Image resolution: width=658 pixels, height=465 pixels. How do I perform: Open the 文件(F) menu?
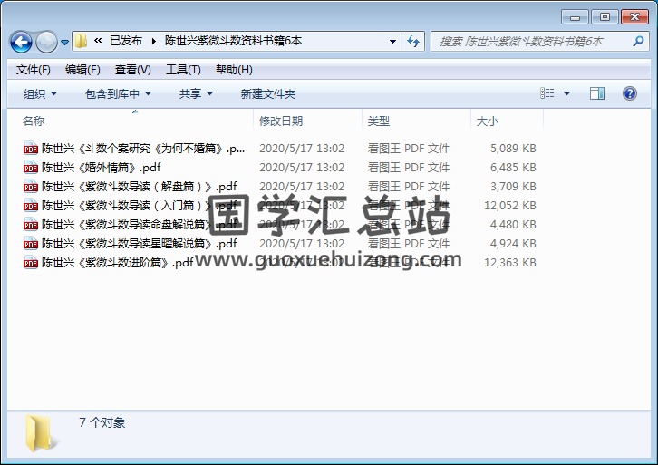click(x=34, y=70)
